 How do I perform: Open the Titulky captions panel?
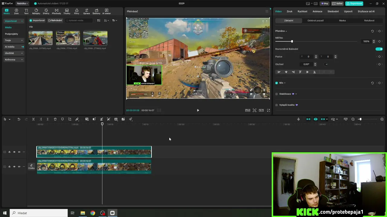tap(67, 11)
